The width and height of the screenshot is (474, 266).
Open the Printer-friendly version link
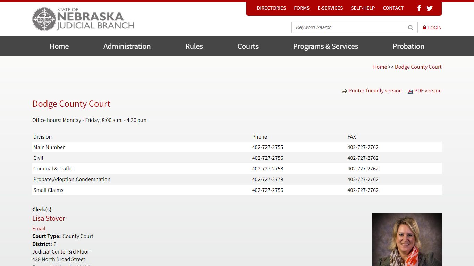[375, 91]
